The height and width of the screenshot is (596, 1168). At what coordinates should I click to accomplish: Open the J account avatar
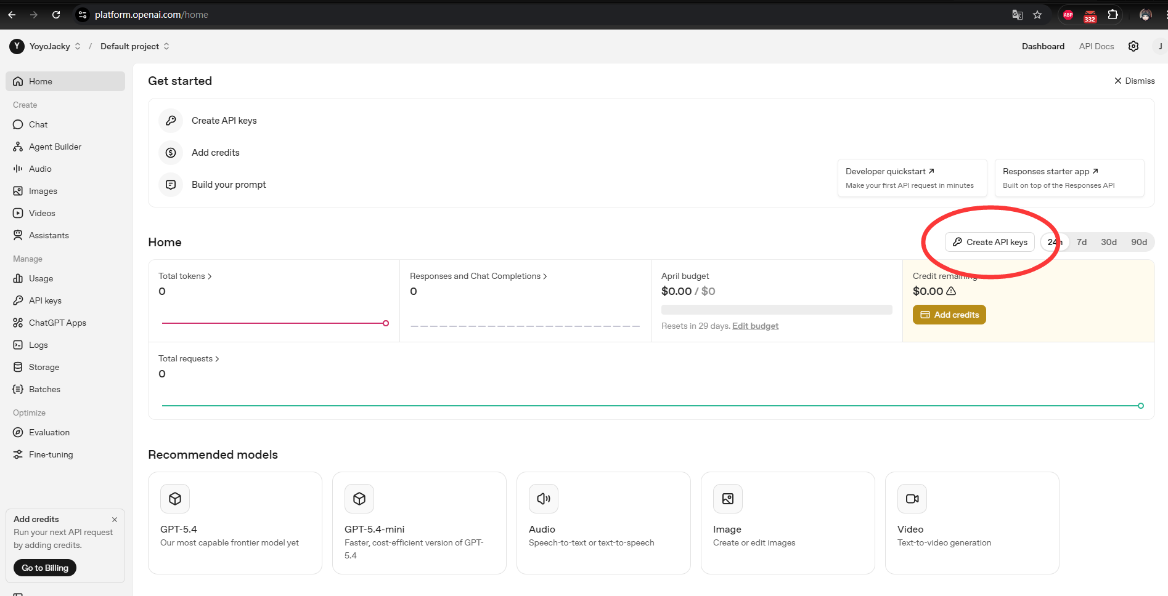click(1160, 46)
